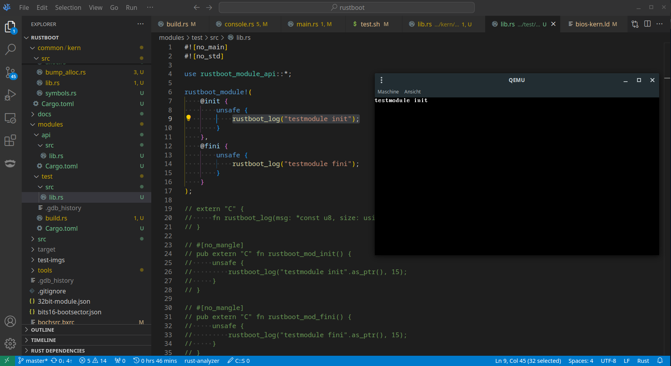
Task: Switch to the build.rs tab
Action: click(180, 24)
